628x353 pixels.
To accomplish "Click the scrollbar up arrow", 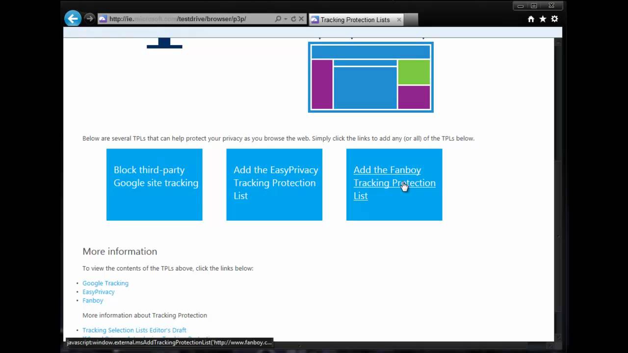I will point(558,42).
